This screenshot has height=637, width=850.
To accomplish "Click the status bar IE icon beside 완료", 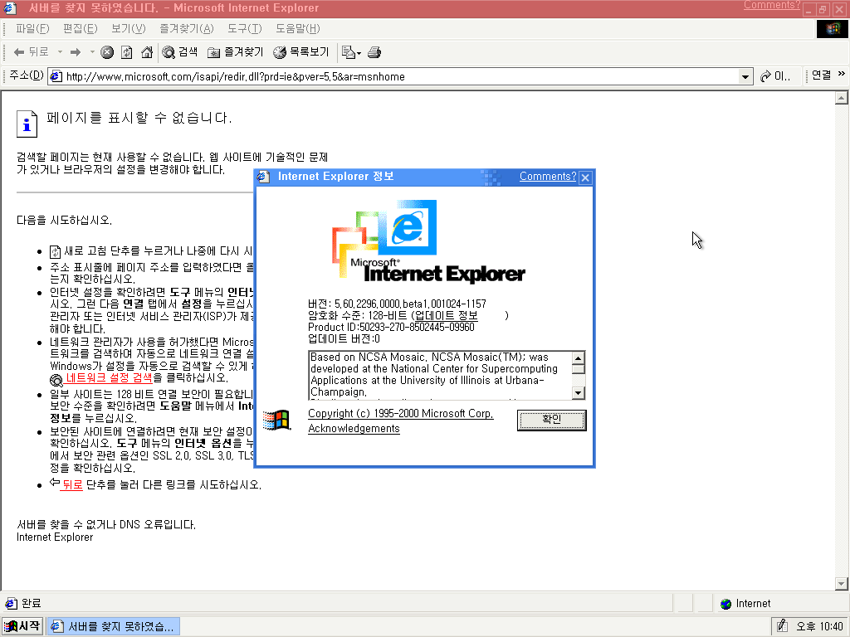I will pos(11,603).
